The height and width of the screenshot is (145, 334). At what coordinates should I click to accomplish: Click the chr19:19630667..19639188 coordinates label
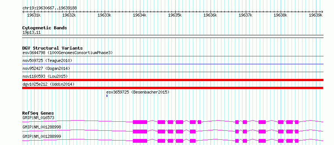pyautogui.click(x=50, y=8)
